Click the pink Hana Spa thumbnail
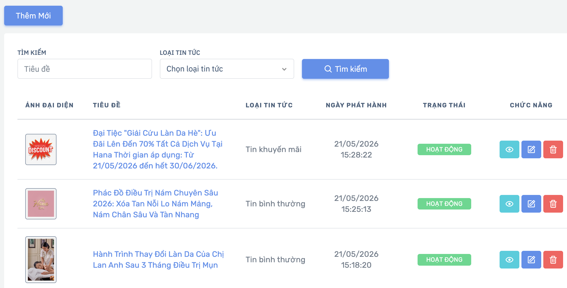Image resolution: width=567 pixels, height=288 pixels. pos(41,204)
